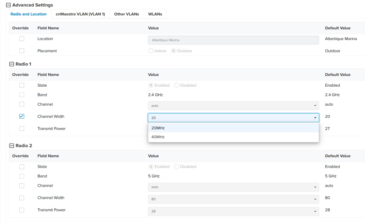Select the Indoor placement radio button
Viewport: 365px width, 224px height.
[x=151, y=51]
